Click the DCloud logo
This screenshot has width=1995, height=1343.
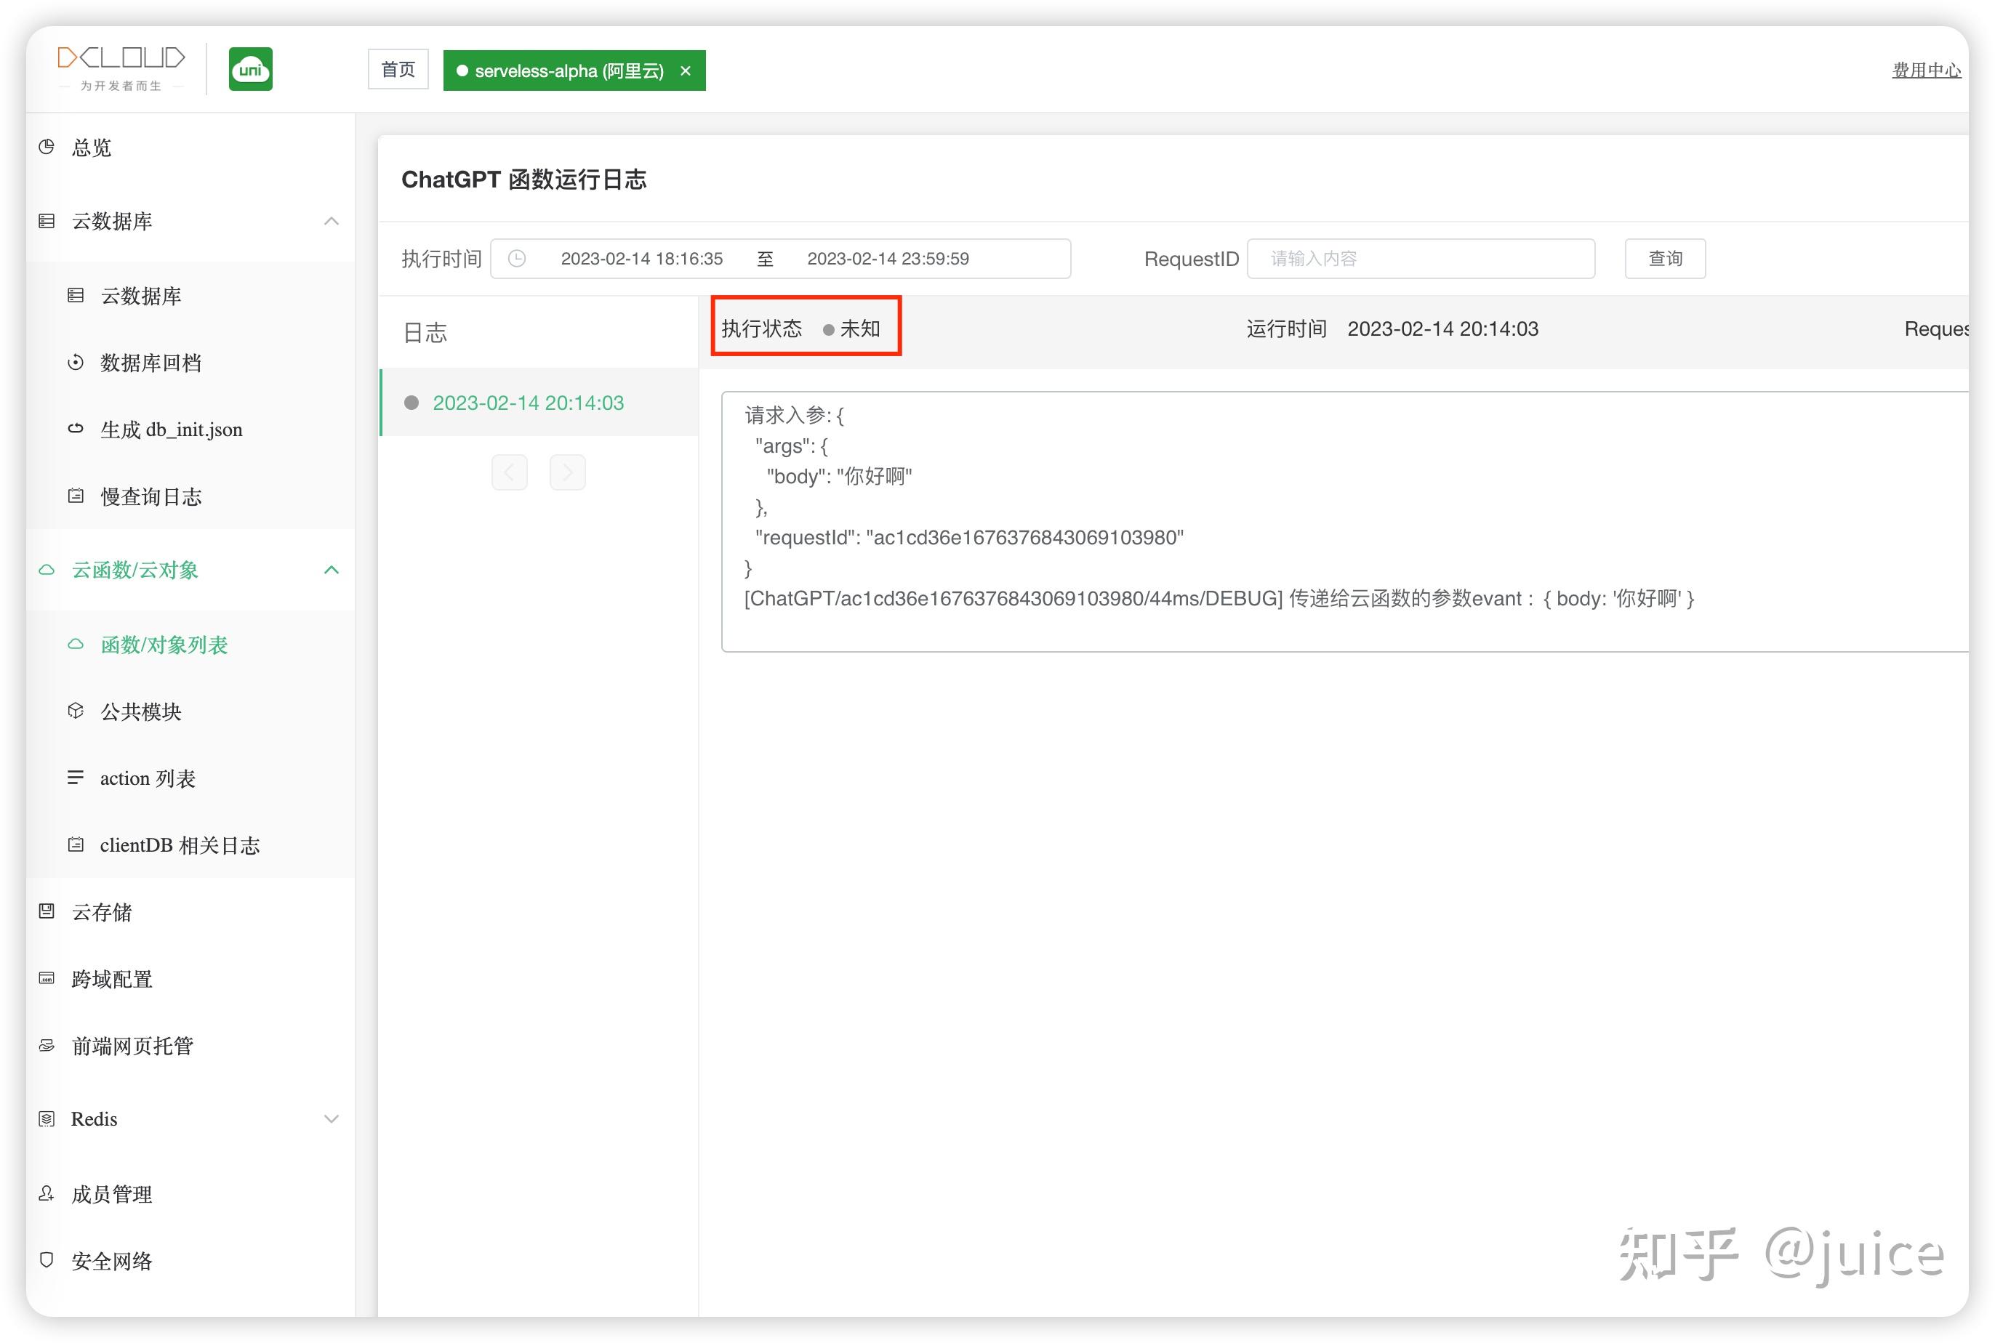pos(121,68)
